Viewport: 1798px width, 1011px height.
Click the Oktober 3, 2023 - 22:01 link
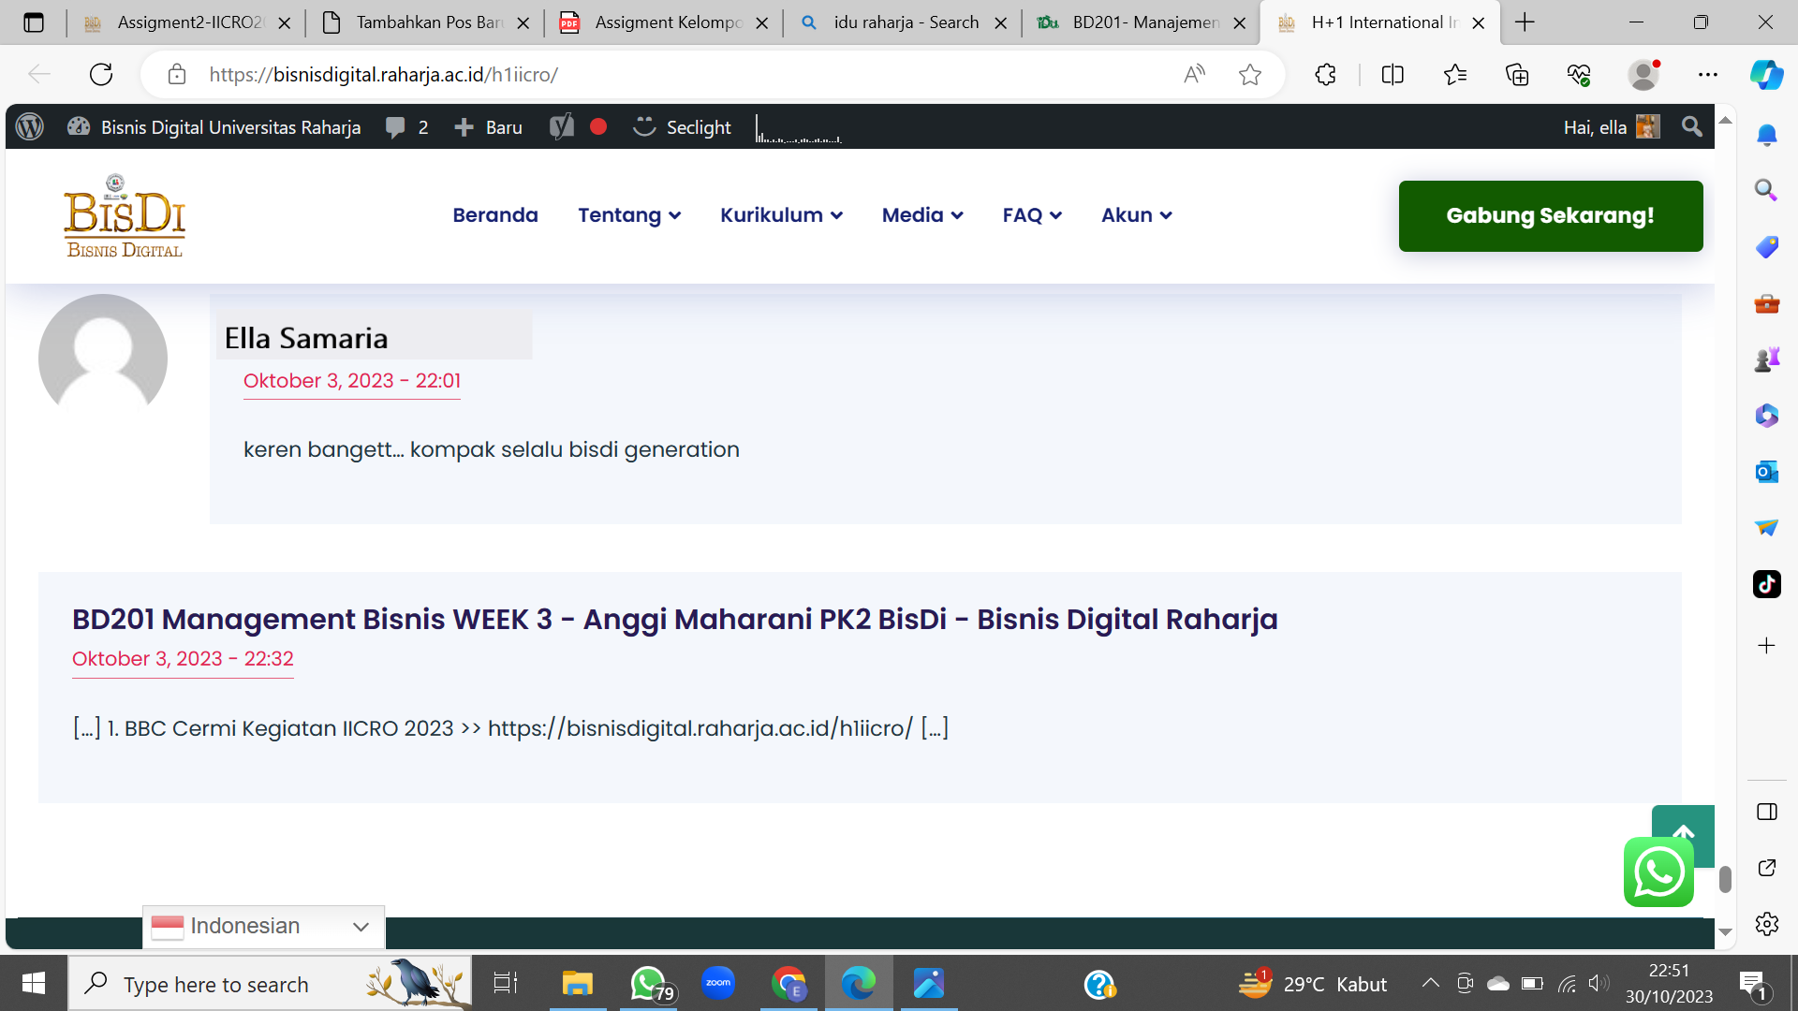click(x=352, y=381)
